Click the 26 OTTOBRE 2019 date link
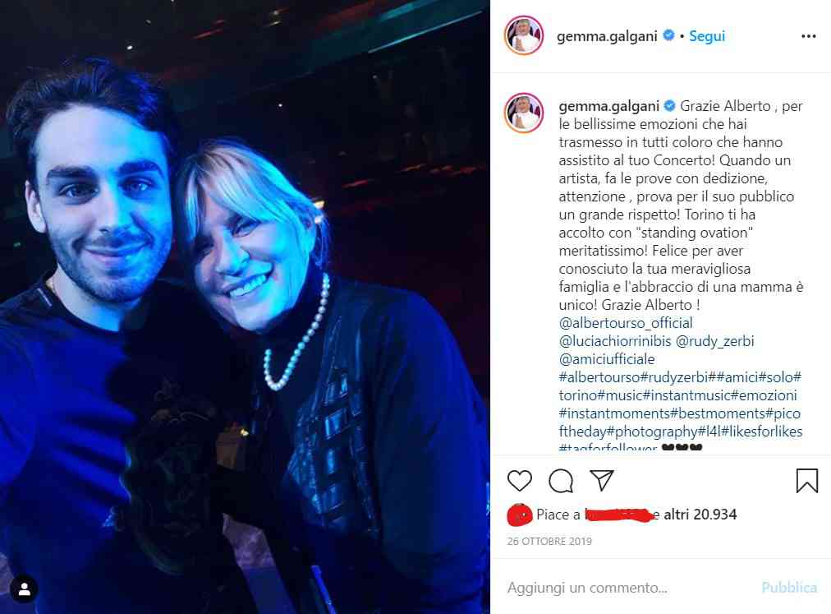This screenshot has height=614, width=831. tap(549, 542)
